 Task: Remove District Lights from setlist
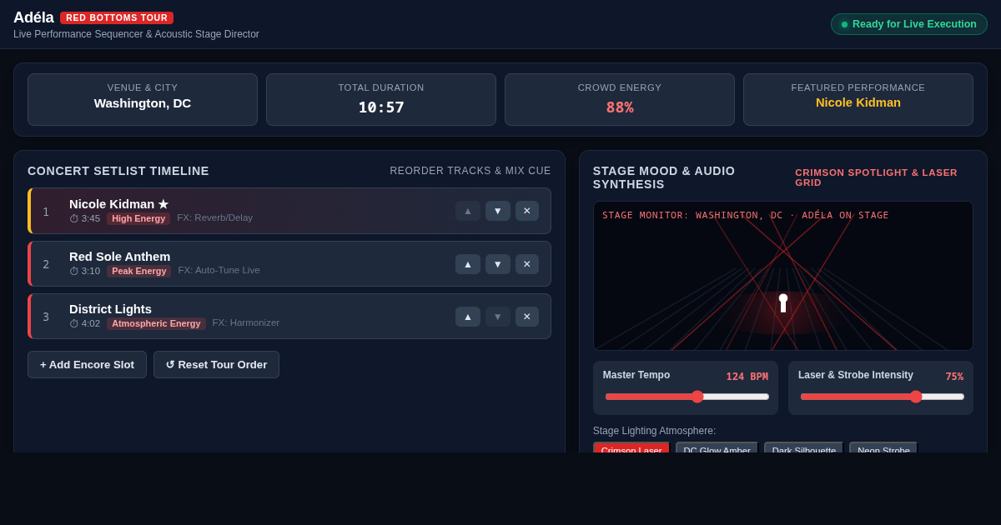click(x=527, y=317)
